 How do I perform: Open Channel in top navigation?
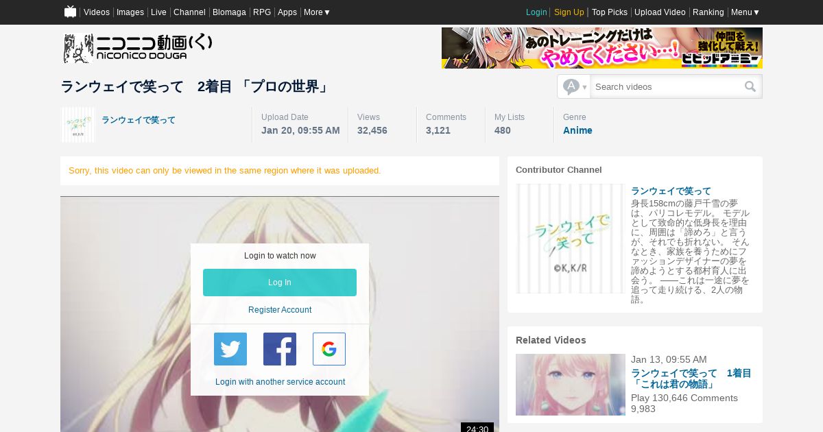tap(189, 12)
